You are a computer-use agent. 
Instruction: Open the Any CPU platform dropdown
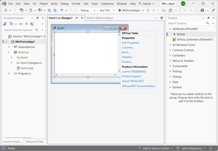pos(107,10)
